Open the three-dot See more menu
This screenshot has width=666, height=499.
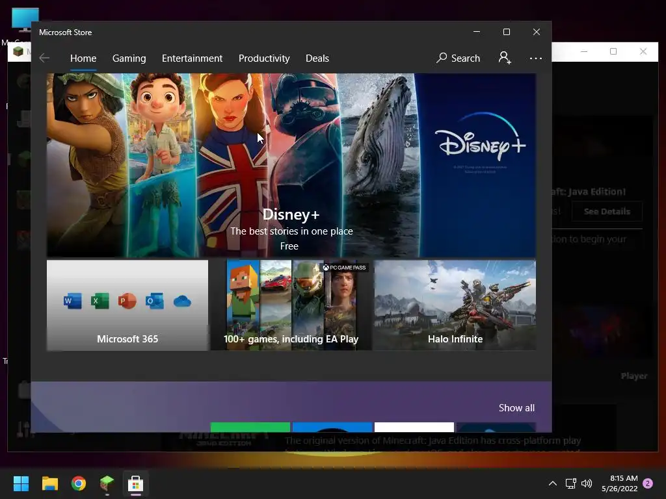[536, 58]
